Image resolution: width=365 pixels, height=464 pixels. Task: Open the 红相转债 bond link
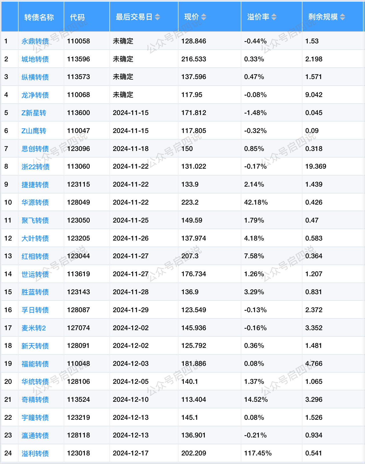point(35,256)
